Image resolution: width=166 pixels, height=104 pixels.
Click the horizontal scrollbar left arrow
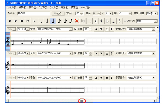7,101
